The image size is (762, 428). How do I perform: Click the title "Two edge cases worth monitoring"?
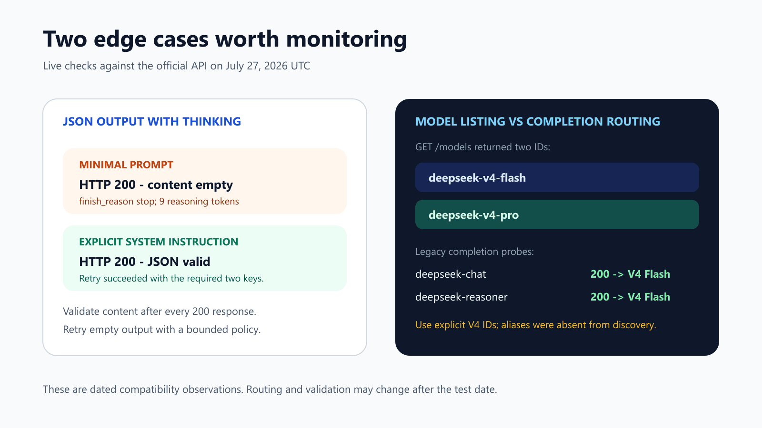[x=225, y=39]
